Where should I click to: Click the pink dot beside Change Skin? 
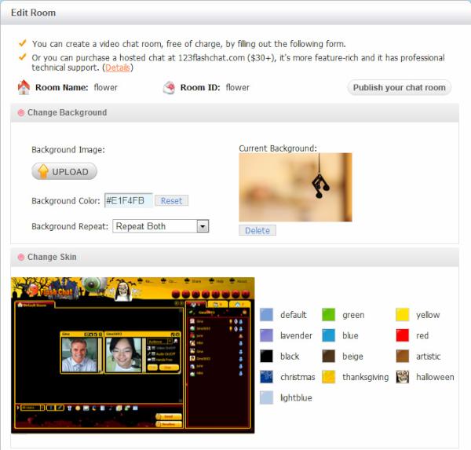click(21, 258)
